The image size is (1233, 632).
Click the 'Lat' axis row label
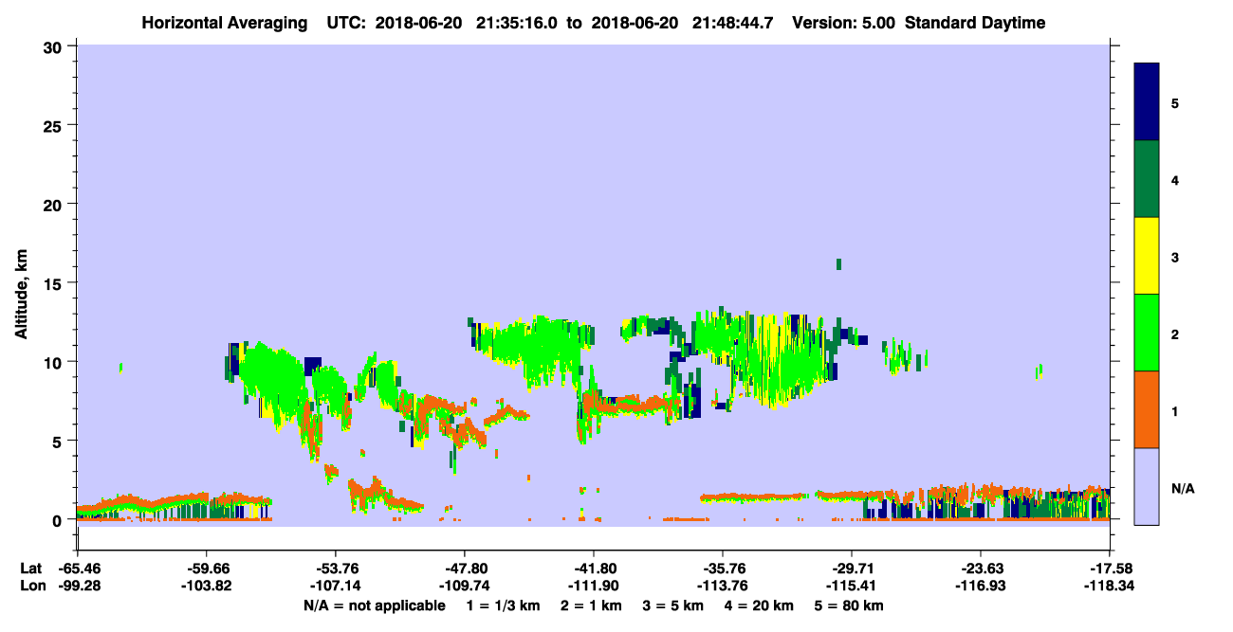30,569
